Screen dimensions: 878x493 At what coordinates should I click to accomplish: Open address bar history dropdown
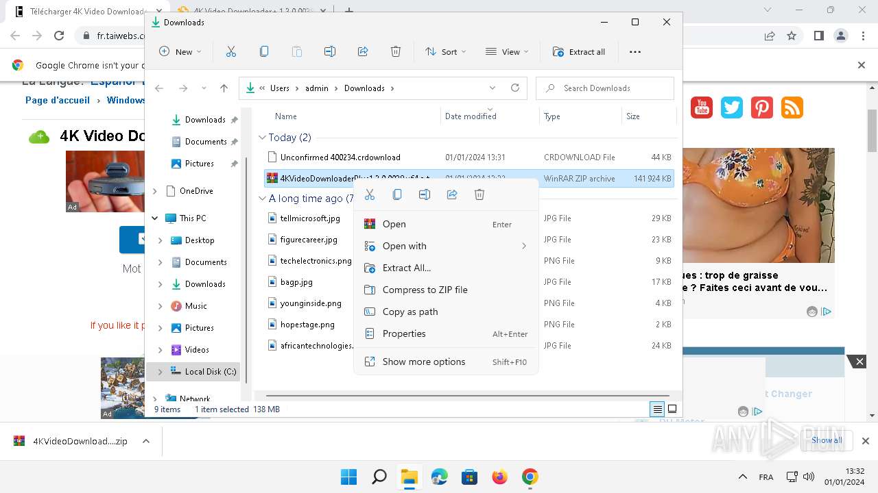pyautogui.click(x=493, y=88)
